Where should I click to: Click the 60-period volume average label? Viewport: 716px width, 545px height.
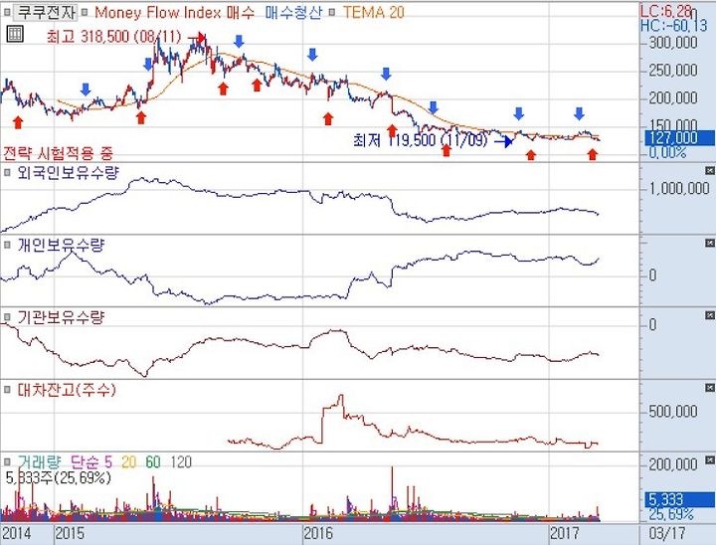[153, 462]
